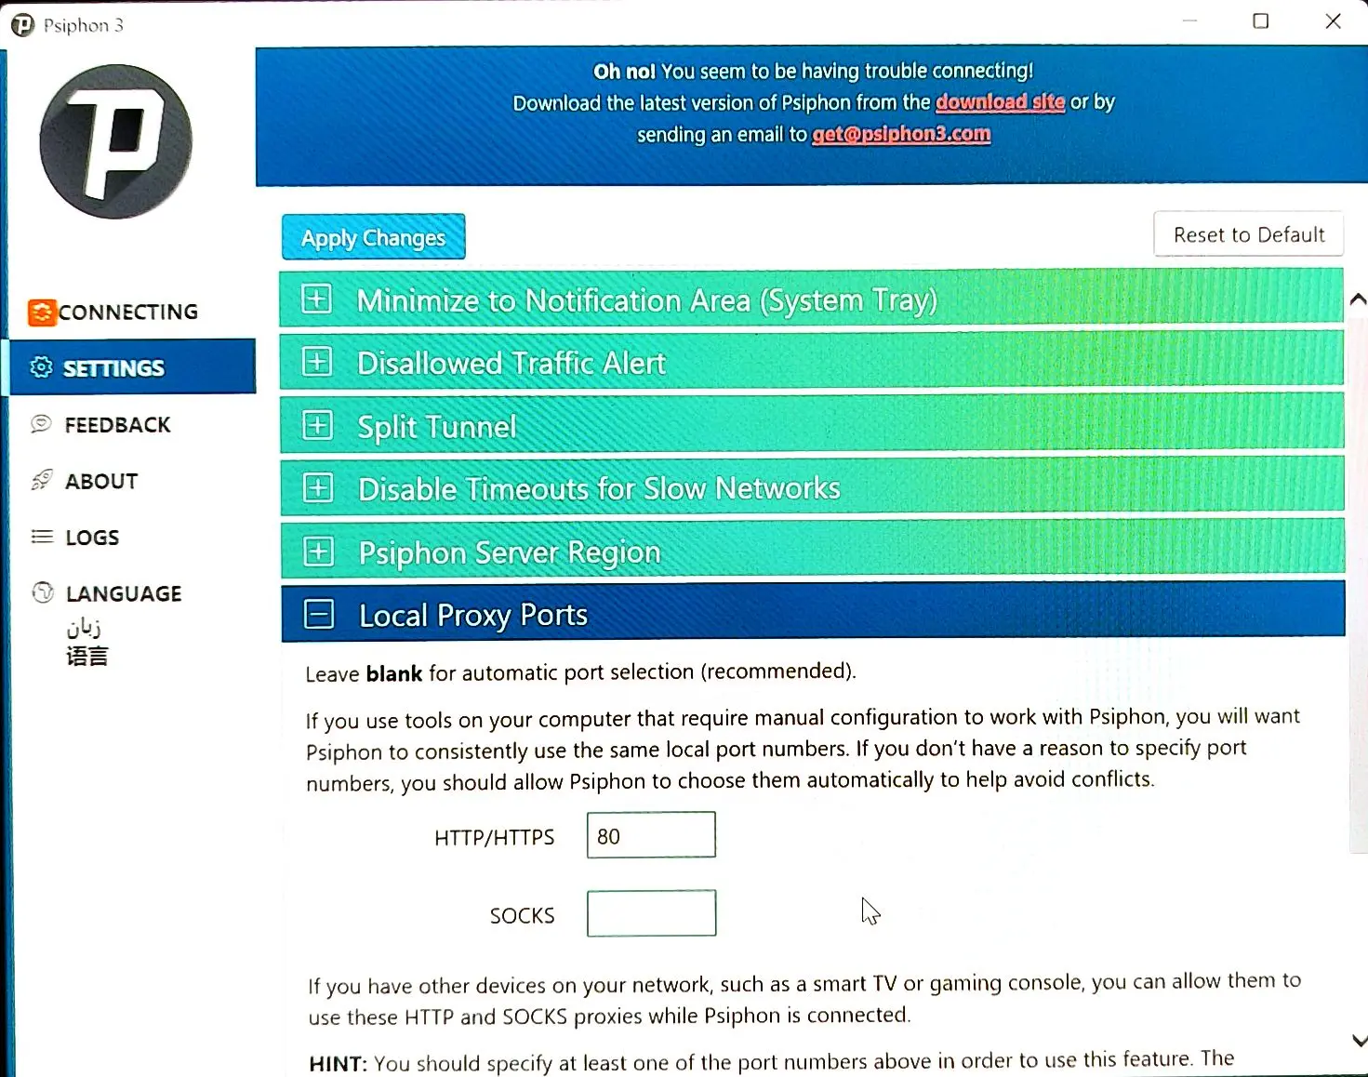Expand Disable Timeouts for Slow Networks plus icon
The image size is (1368, 1077).
tap(318, 487)
